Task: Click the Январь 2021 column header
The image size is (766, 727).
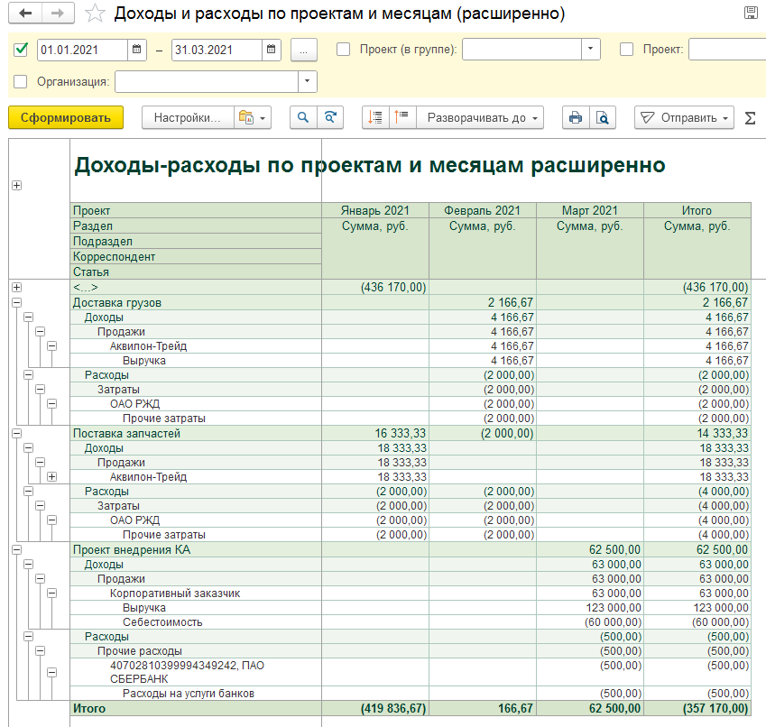Action: coord(374,210)
